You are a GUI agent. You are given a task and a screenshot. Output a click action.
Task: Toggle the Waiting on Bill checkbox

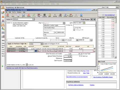click(x=74, y=30)
